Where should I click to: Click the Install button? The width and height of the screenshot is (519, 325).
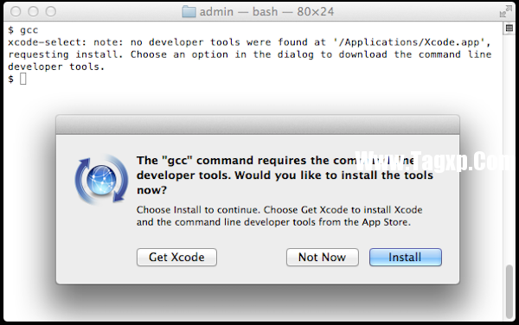pyautogui.click(x=406, y=258)
